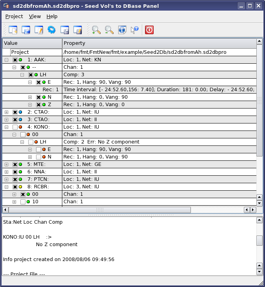Open the Project menu
This screenshot has width=265, height=287.
14,16
